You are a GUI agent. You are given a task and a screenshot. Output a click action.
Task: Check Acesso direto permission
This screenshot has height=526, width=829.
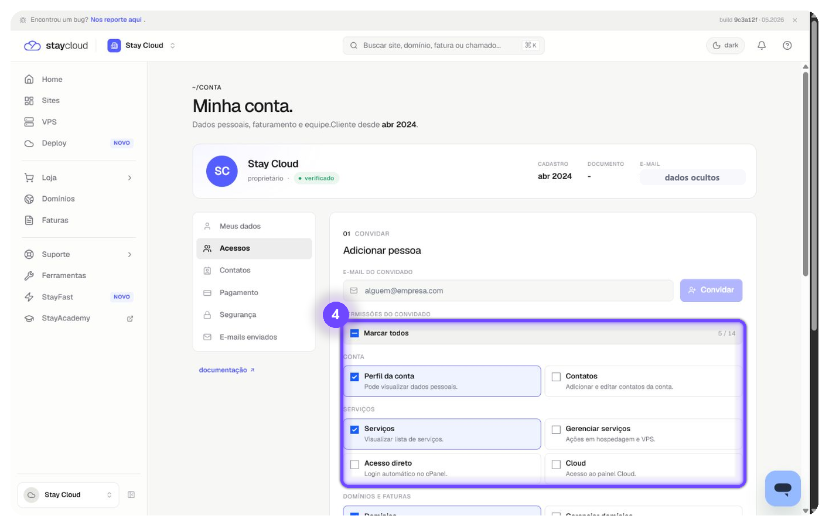pyautogui.click(x=354, y=464)
